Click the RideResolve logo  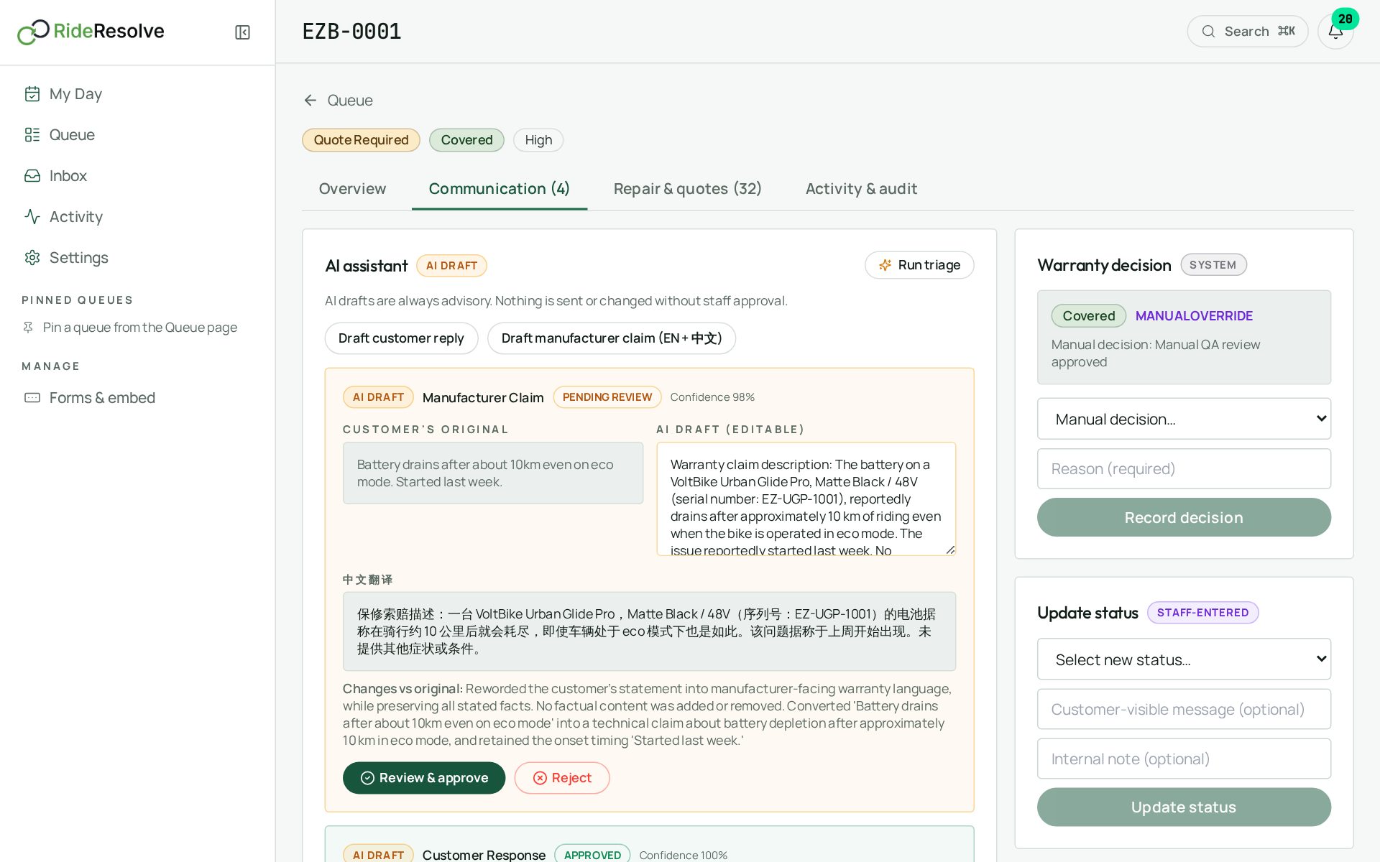(91, 32)
